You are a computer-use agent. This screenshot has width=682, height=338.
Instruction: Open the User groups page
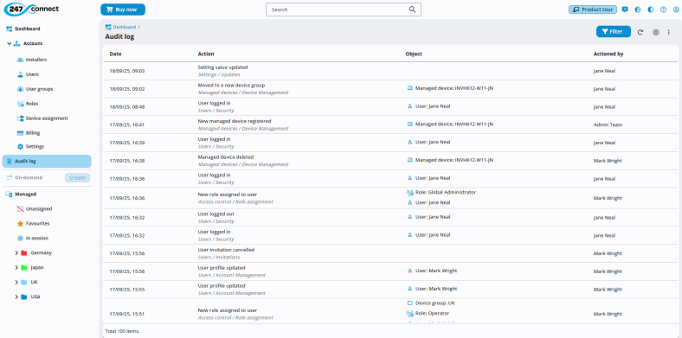pyautogui.click(x=39, y=89)
